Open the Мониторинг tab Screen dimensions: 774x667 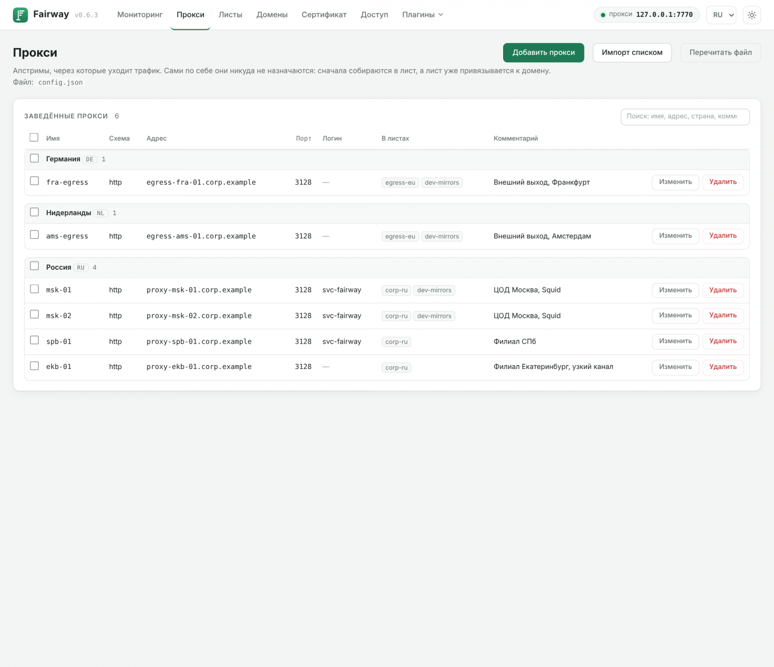(140, 15)
